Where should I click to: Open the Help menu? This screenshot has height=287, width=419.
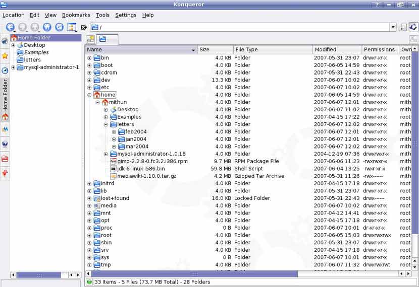pyautogui.click(x=148, y=15)
